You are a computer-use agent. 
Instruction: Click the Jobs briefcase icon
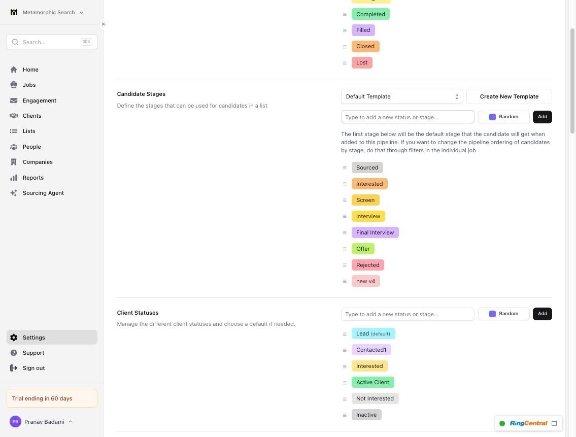pyautogui.click(x=14, y=85)
